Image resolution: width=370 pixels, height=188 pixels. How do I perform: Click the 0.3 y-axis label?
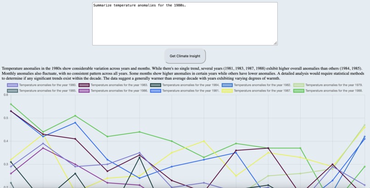[x=6, y=164]
